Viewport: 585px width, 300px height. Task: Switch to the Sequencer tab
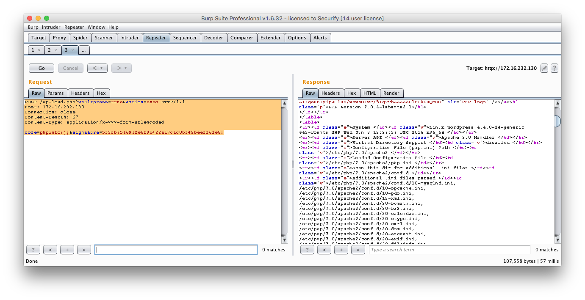pos(185,38)
